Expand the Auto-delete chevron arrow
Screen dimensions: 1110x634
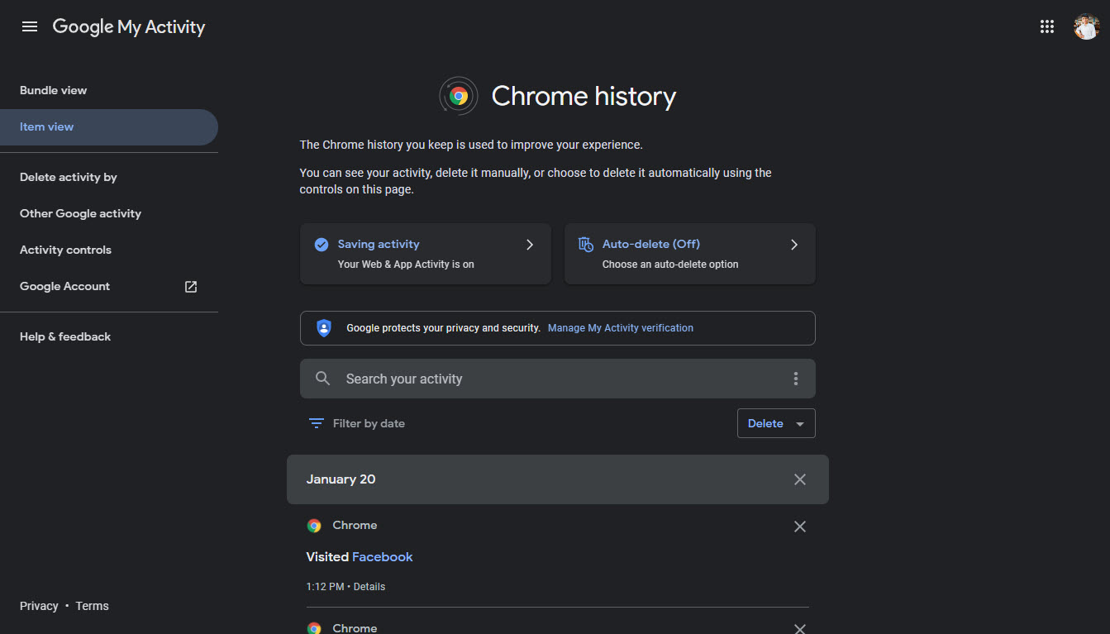point(794,245)
